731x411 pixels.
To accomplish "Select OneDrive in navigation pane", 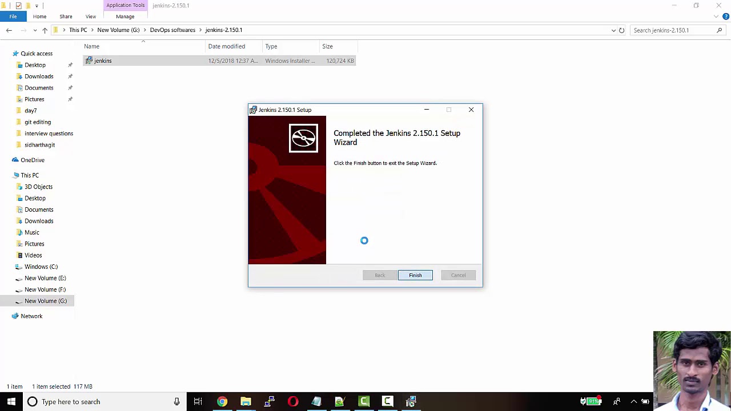I will [x=33, y=160].
